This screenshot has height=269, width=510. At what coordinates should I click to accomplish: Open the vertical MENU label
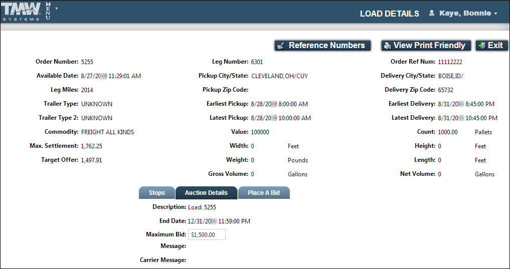48,11
